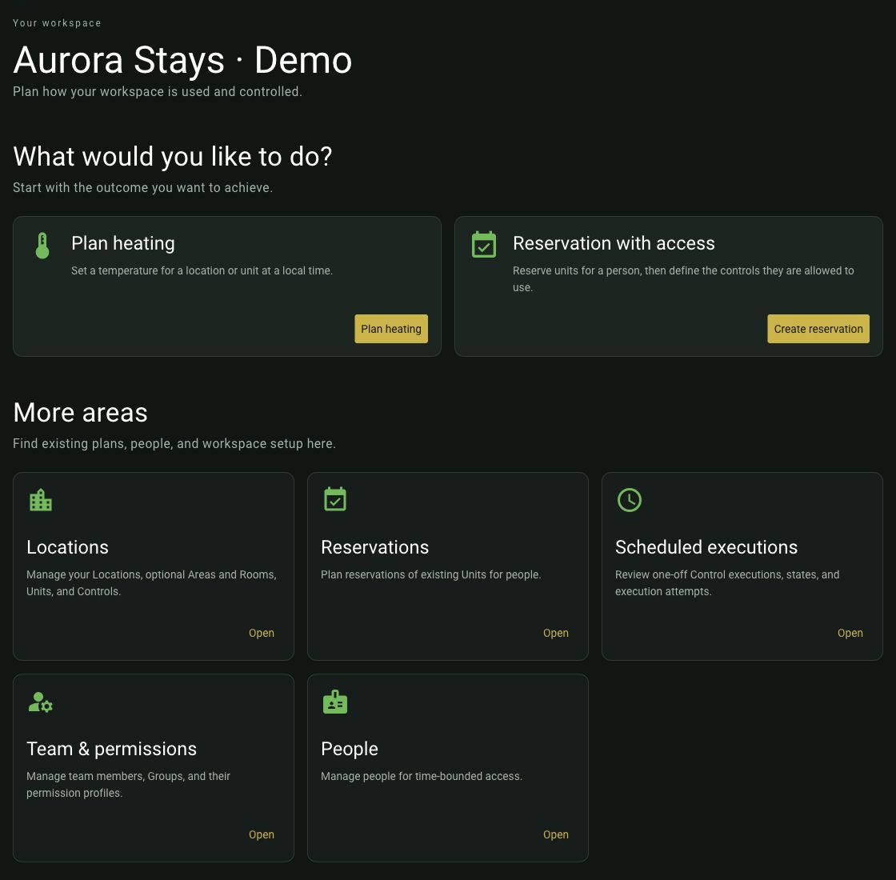Click the person-gear icon above Team & permissions

(41, 702)
